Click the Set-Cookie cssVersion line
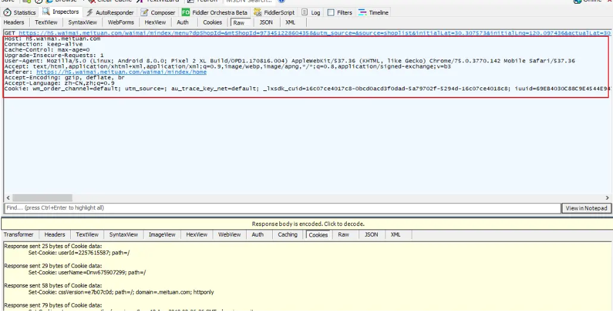The image size is (613, 311). (121, 292)
